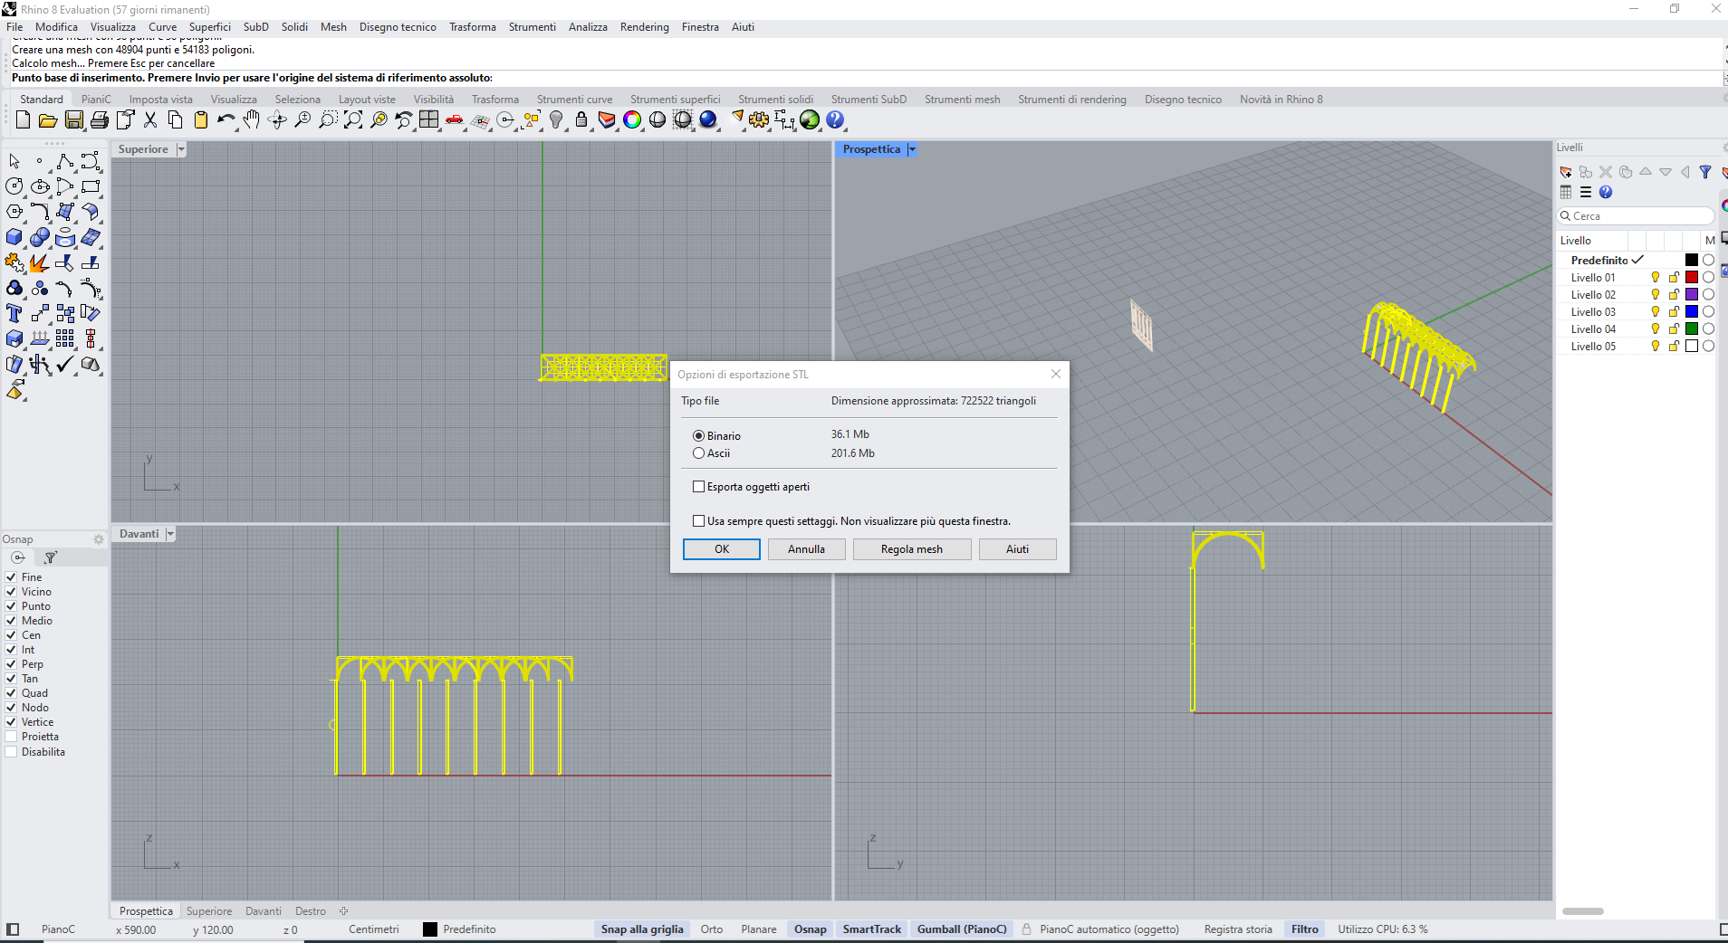Enable Esporta oggetti aperti checkbox
The width and height of the screenshot is (1728, 943).
tap(698, 487)
